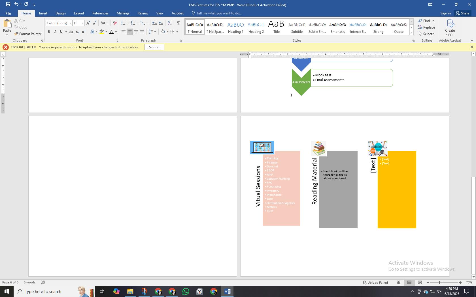
Task: Switch to the Review tab
Action: point(143,13)
